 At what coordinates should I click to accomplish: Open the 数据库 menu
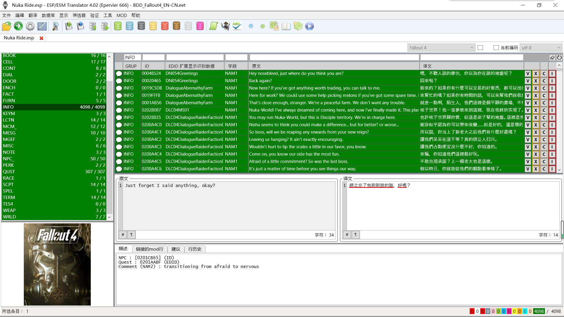coord(48,15)
